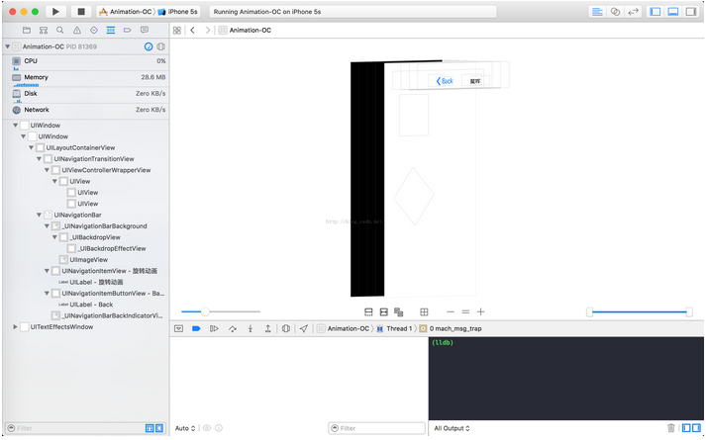The width and height of the screenshot is (706, 440).
Task: Select the UINavigationBar hierarchy item
Action: coord(77,215)
